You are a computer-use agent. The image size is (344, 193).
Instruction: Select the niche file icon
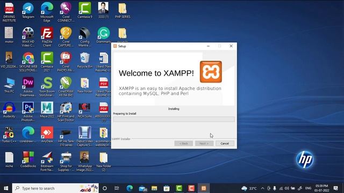9,160
